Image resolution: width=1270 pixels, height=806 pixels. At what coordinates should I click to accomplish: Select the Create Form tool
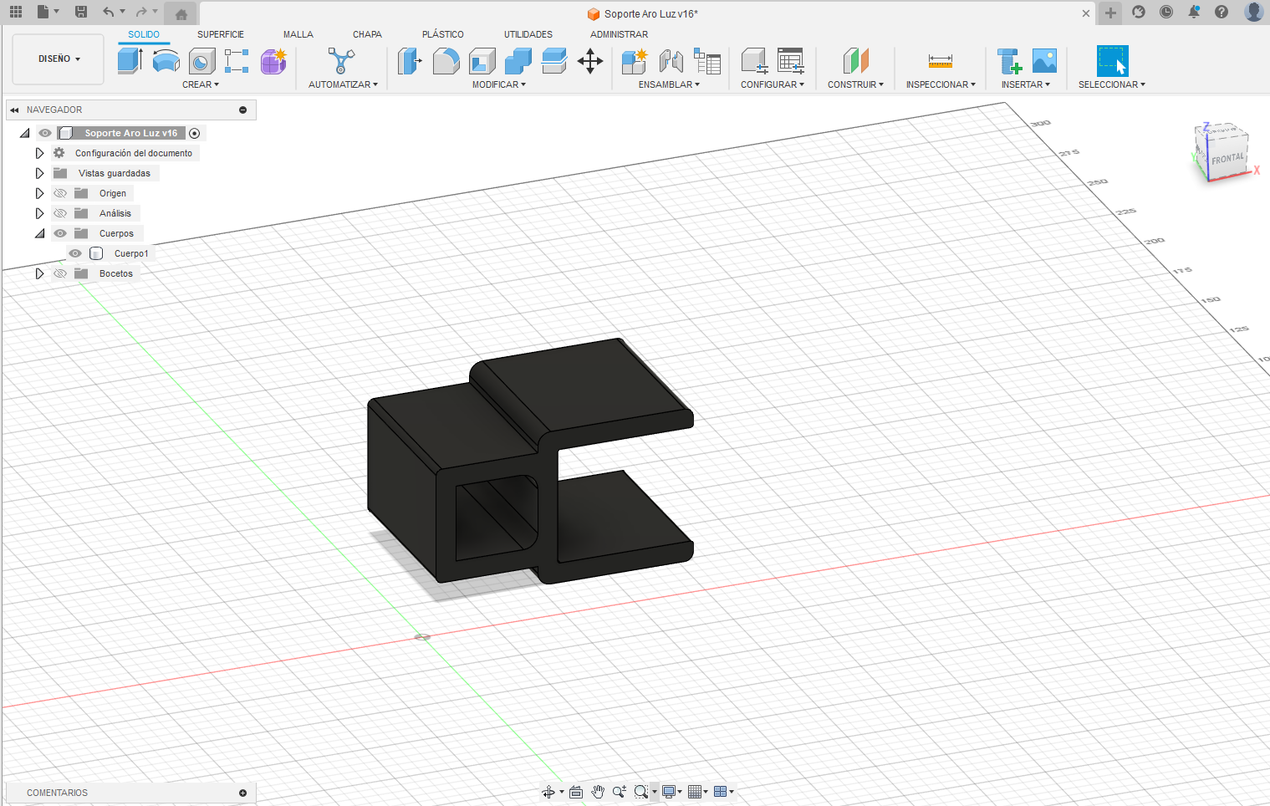pyautogui.click(x=273, y=60)
